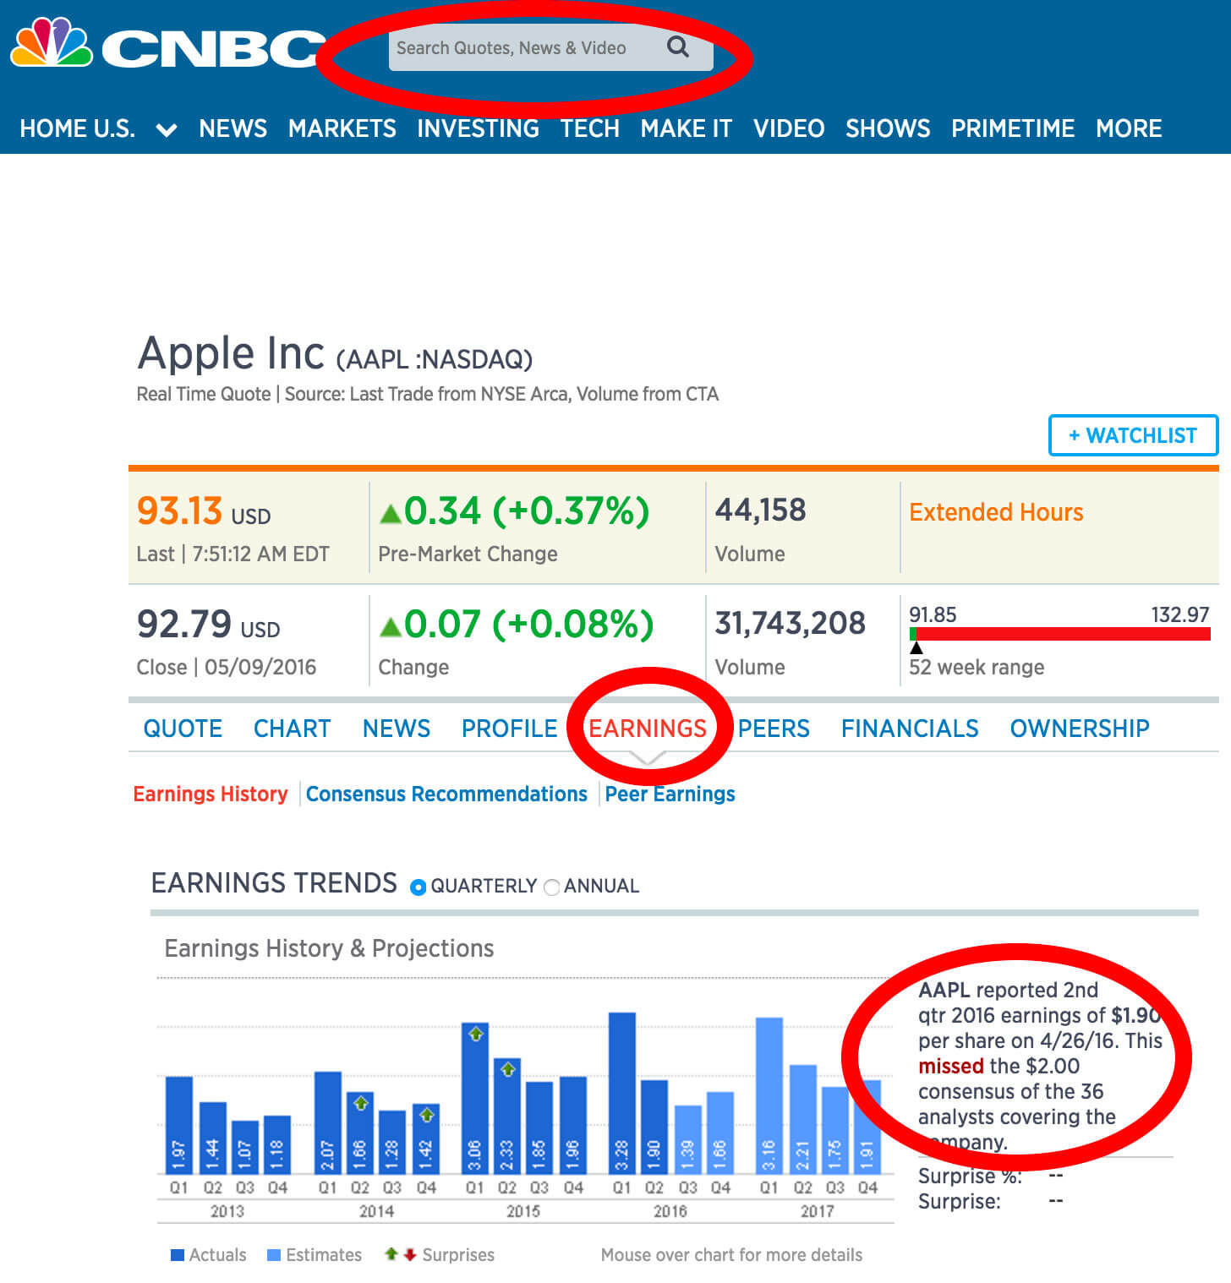Image resolution: width=1231 pixels, height=1283 pixels.
Task: Click the search magnifying glass icon
Action: pos(678,46)
